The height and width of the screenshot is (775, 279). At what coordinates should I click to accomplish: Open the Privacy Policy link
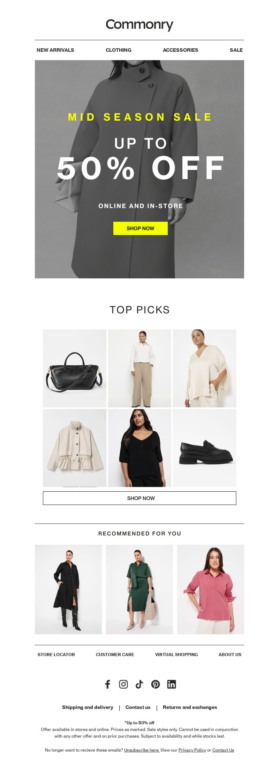coord(192,750)
